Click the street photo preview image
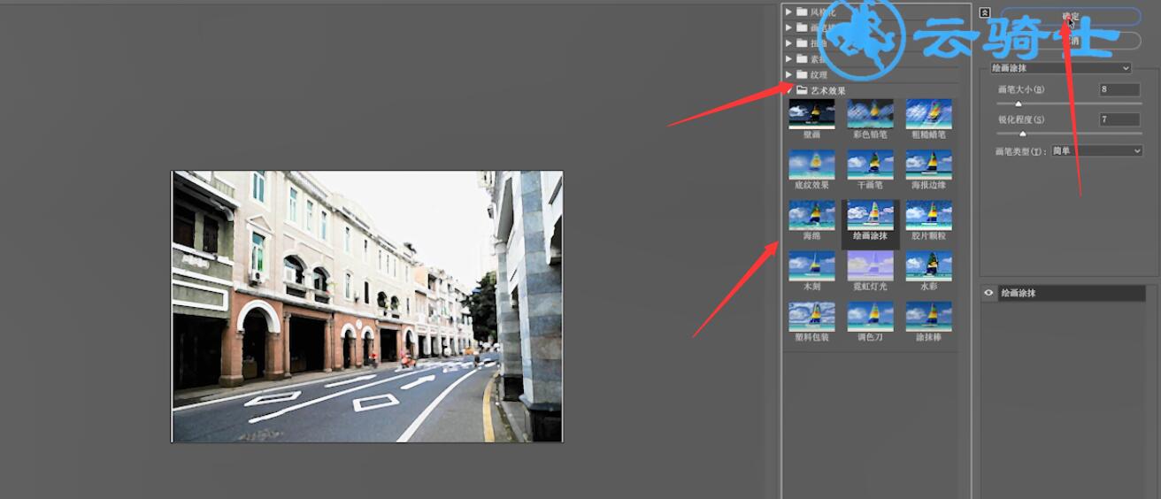 tap(367, 306)
